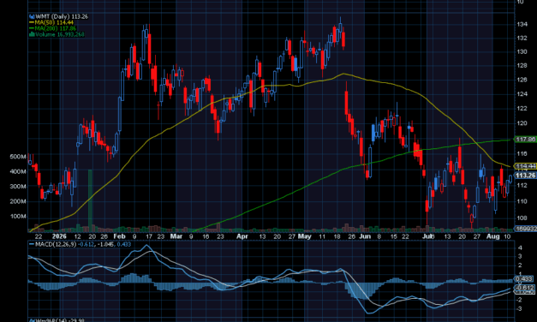Click the 120 price axis label
This screenshot has height=322, width=537.
point(522,123)
